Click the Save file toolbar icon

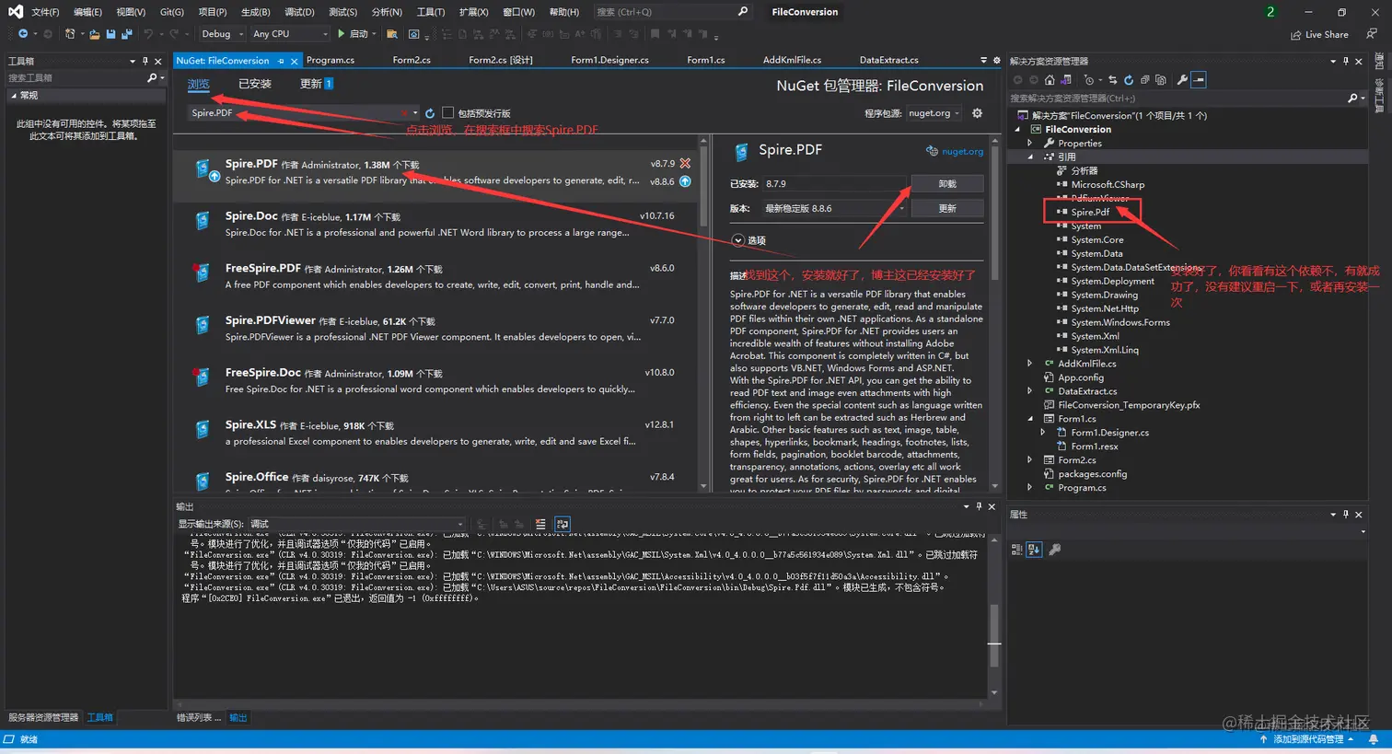pyautogui.click(x=110, y=34)
